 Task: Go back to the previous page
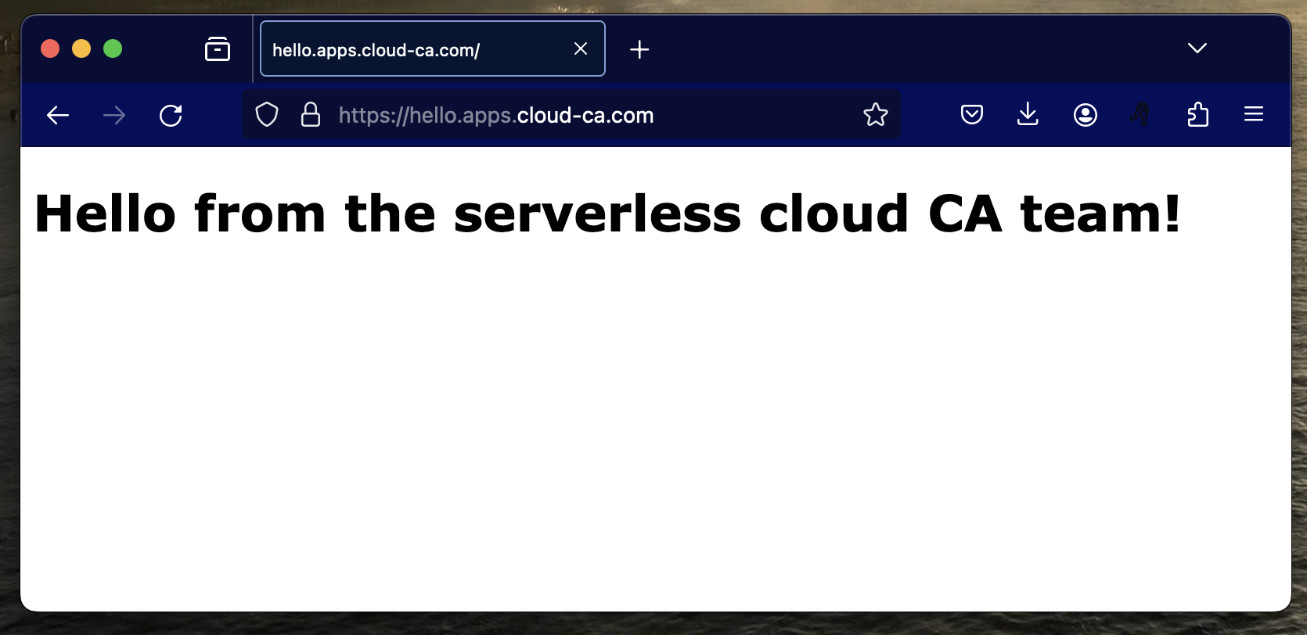pos(58,116)
